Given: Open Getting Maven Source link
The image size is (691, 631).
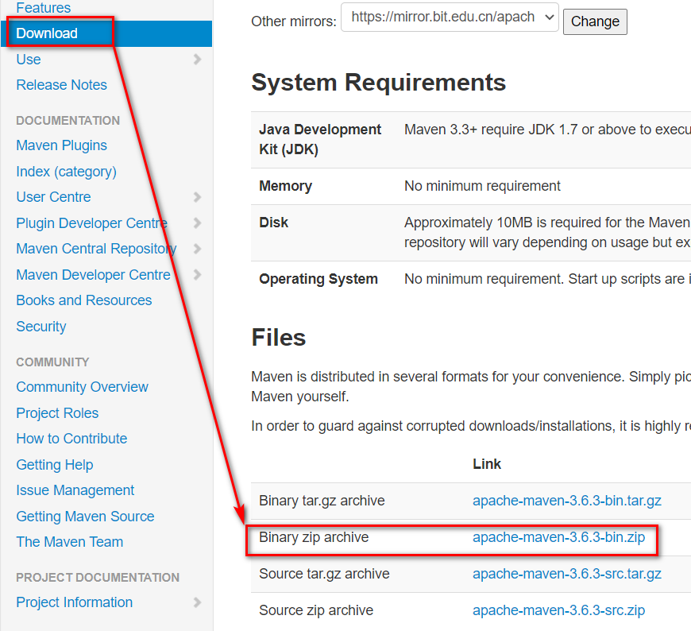Looking at the screenshot, I should coord(85,516).
